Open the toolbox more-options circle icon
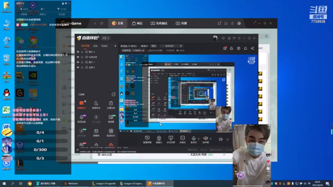Image resolution: width=333 pixels, height=187 pixels. pos(114,94)
